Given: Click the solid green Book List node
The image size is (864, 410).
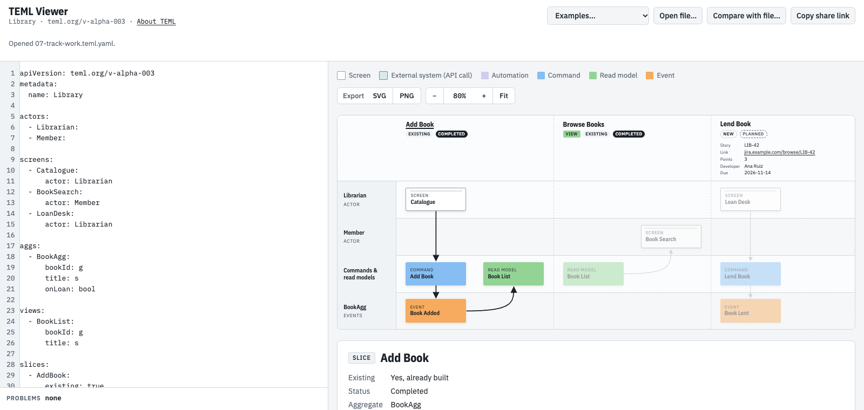Looking at the screenshot, I should pos(514,274).
